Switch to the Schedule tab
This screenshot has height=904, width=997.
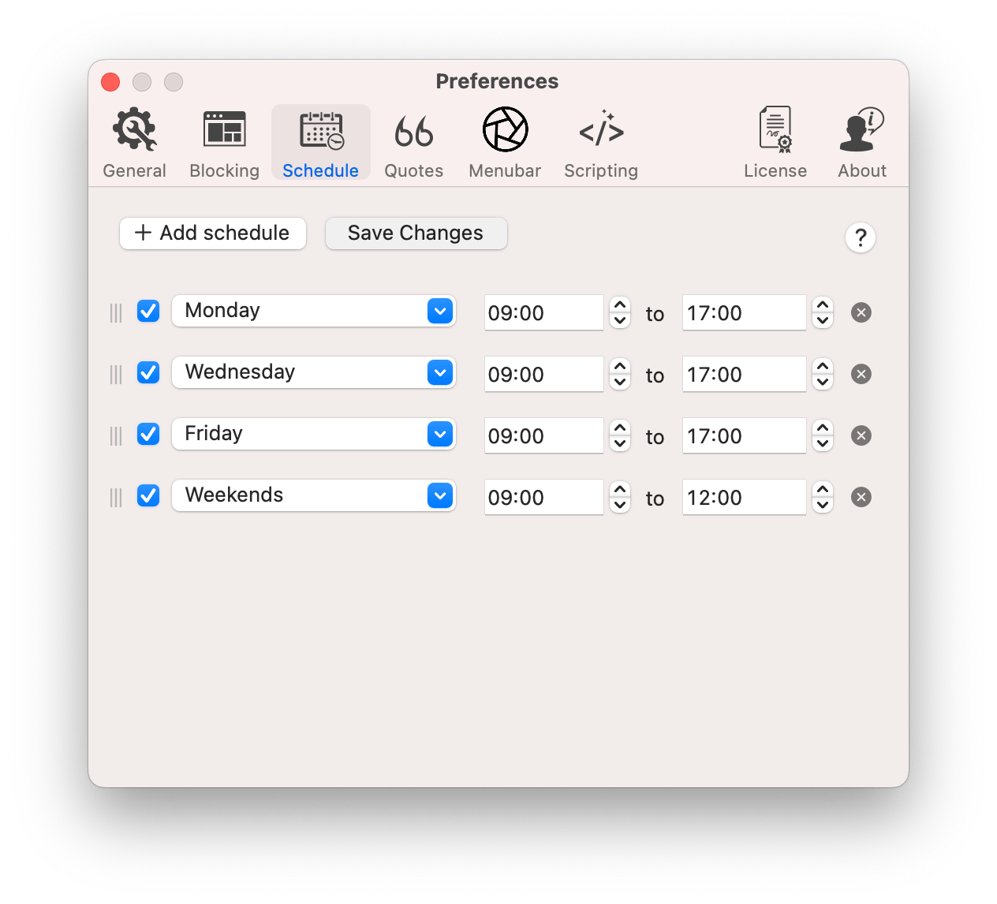pos(320,142)
